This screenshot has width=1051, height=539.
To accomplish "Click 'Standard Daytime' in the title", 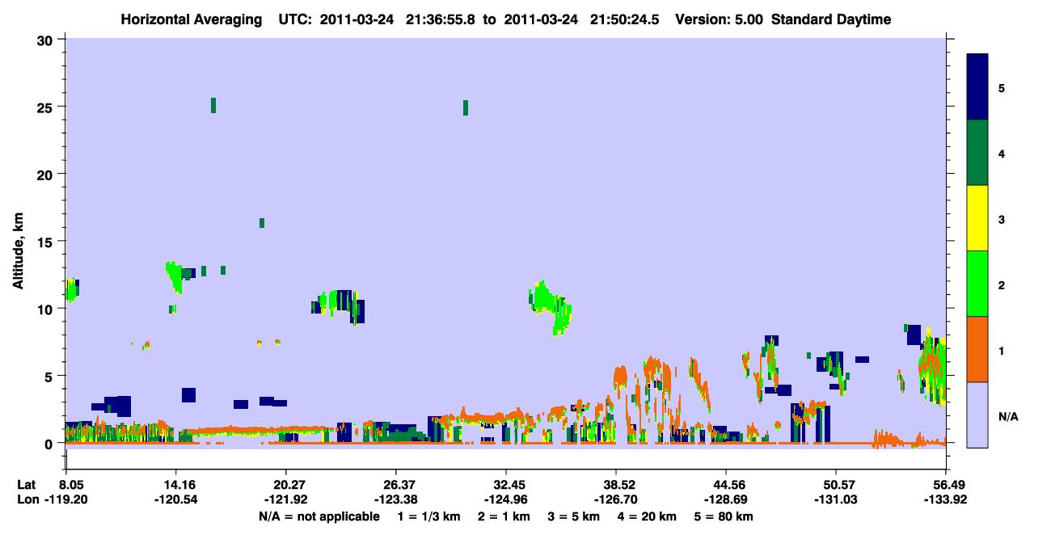I will 831,19.
